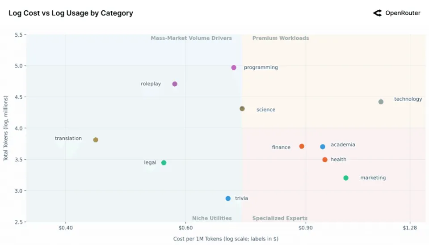Select the roleplay data point
Image resolution: width=429 pixels, height=245 pixels.
coord(175,84)
